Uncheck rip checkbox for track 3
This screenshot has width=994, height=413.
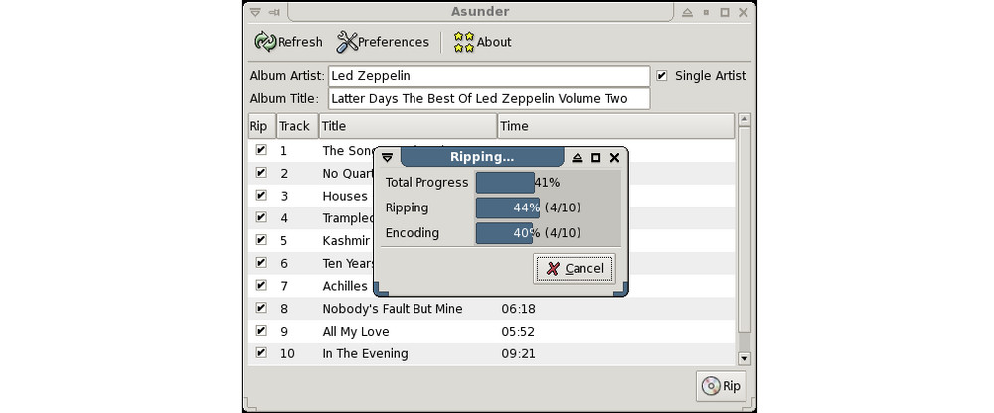(261, 196)
